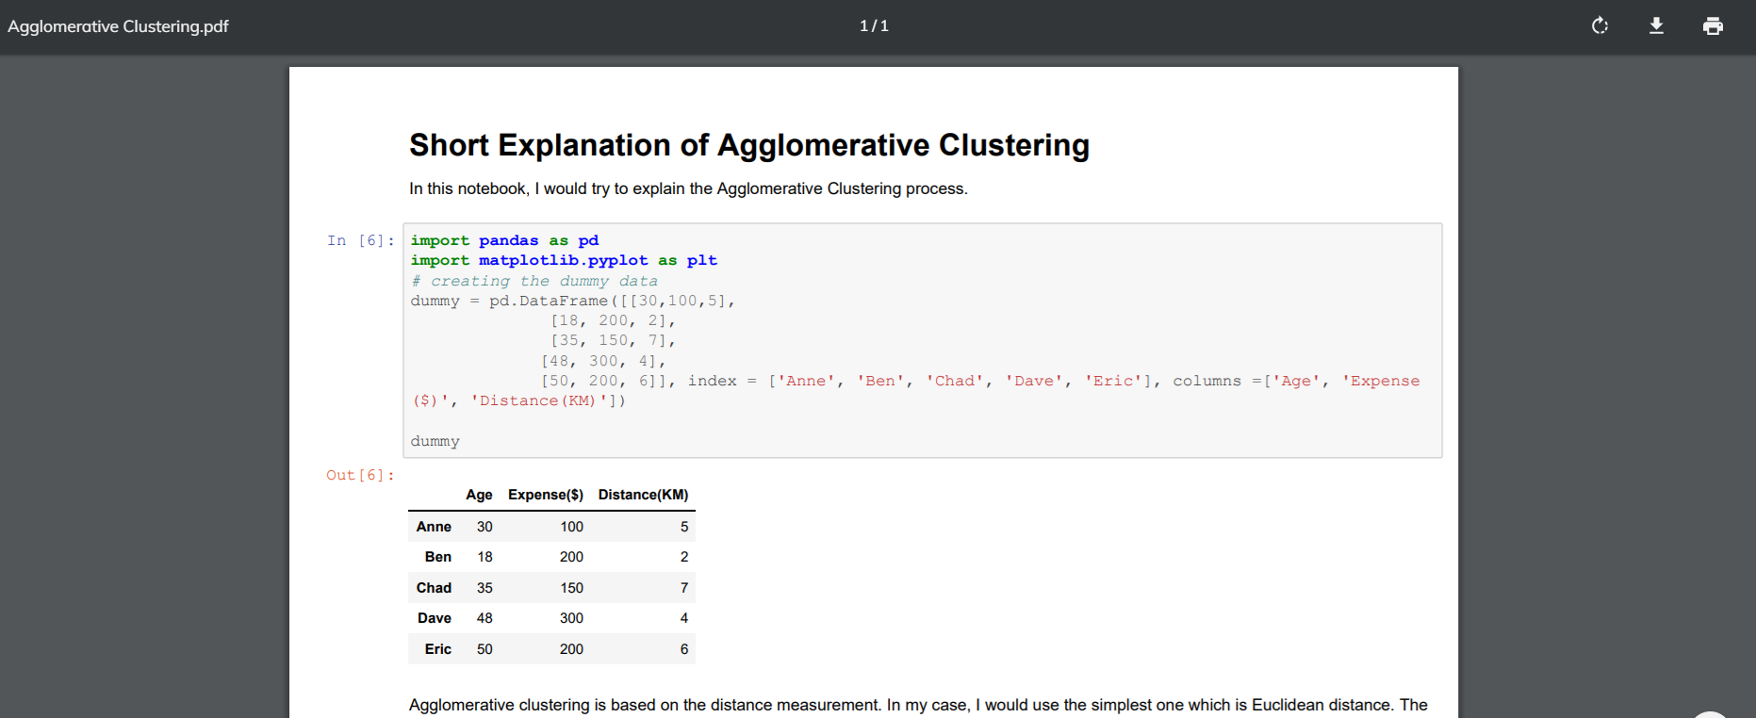
Task: Click the Ben row label
Action: [437, 557]
